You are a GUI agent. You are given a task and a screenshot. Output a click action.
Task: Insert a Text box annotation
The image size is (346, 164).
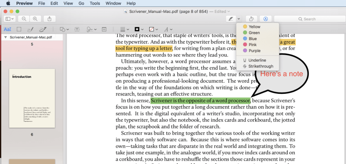77,29
